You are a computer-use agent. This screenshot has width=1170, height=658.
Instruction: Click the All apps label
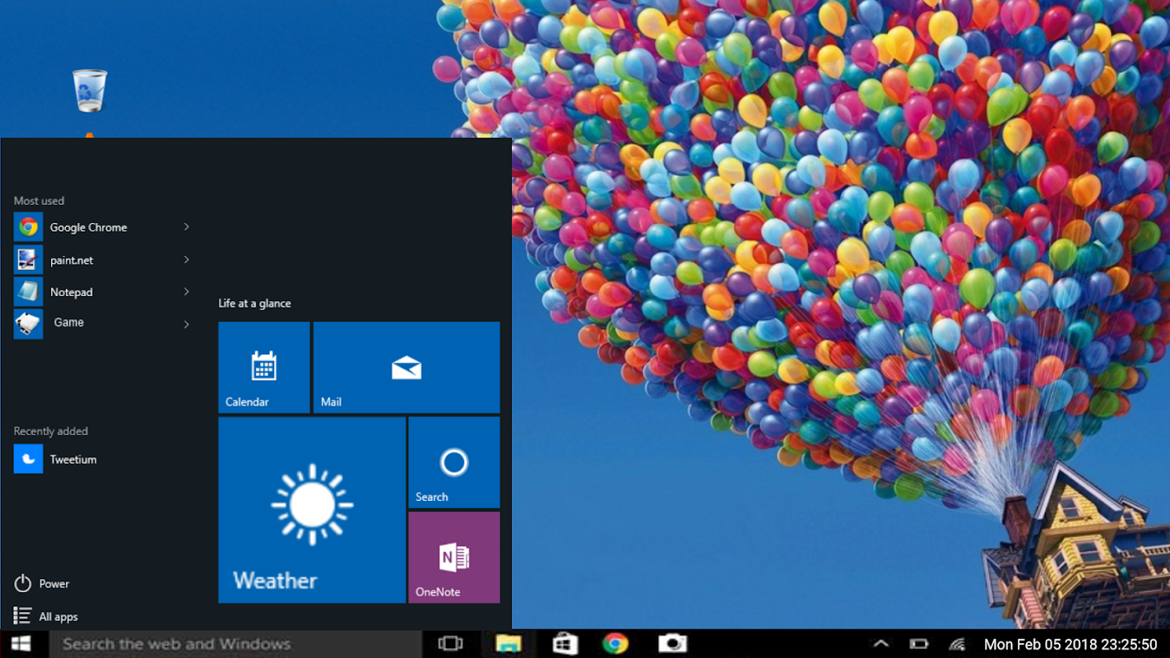tap(58, 617)
